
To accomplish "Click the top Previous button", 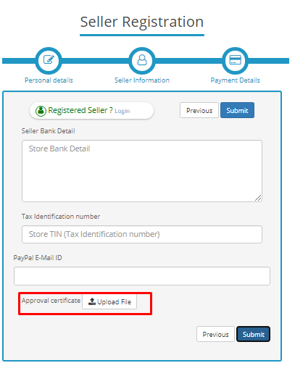I will click(199, 110).
